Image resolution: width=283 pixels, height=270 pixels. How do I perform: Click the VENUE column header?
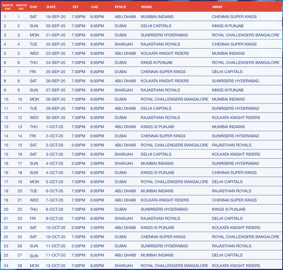coord(120,7)
